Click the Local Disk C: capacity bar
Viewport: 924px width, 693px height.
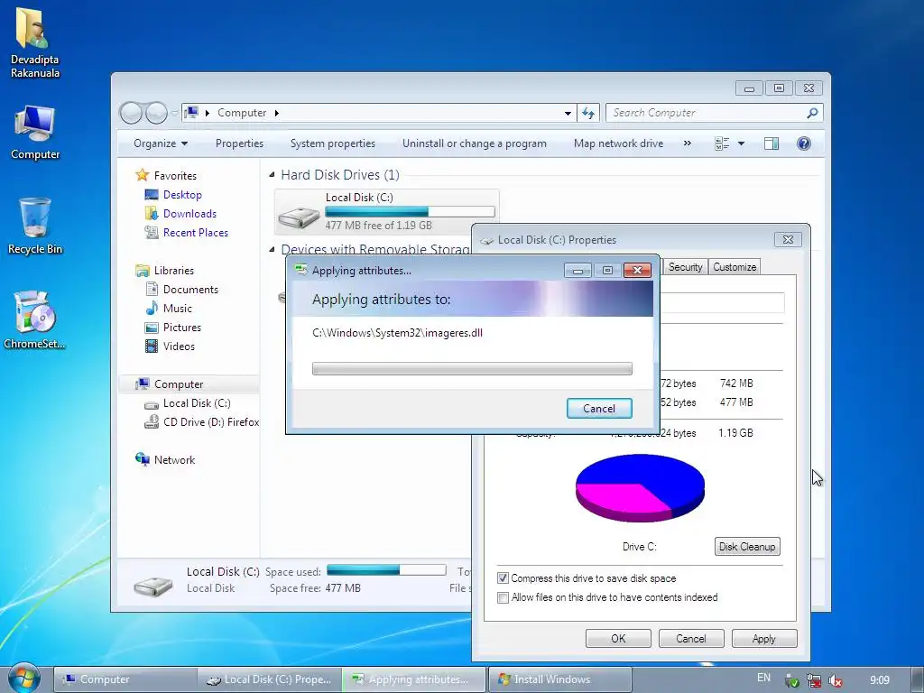coord(410,211)
